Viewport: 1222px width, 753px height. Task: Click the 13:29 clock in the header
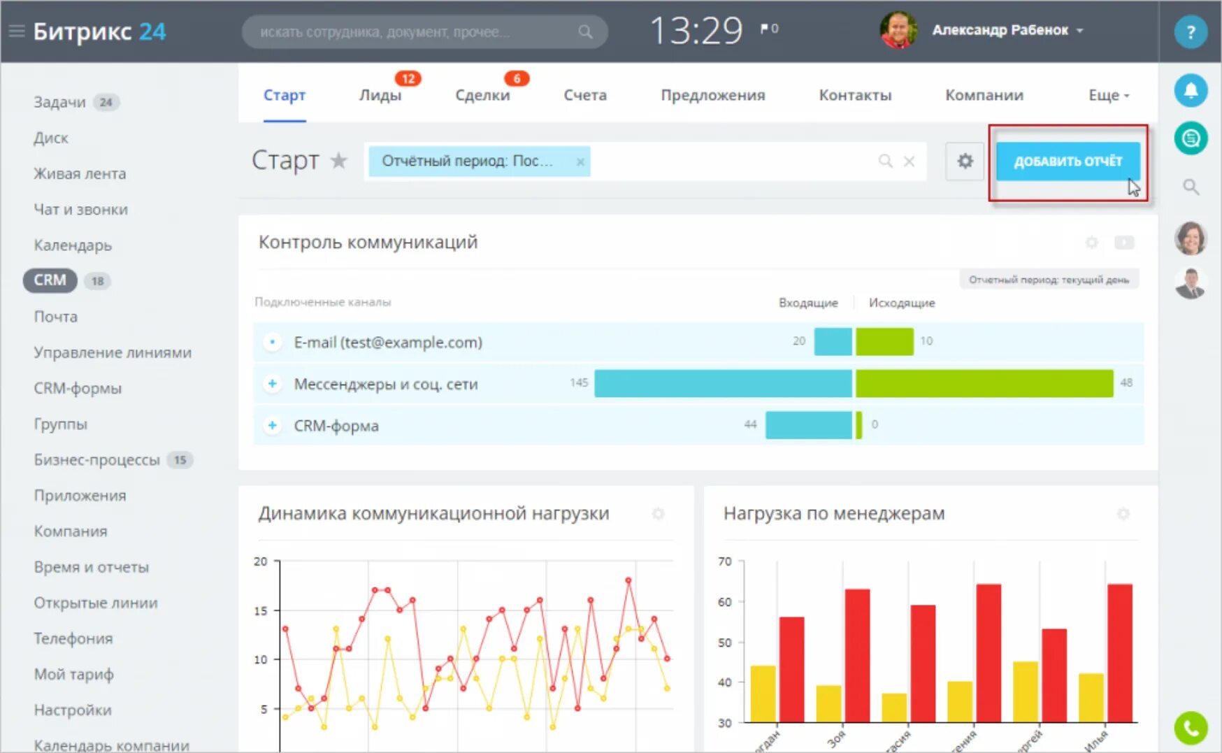pyautogui.click(x=696, y=31)
